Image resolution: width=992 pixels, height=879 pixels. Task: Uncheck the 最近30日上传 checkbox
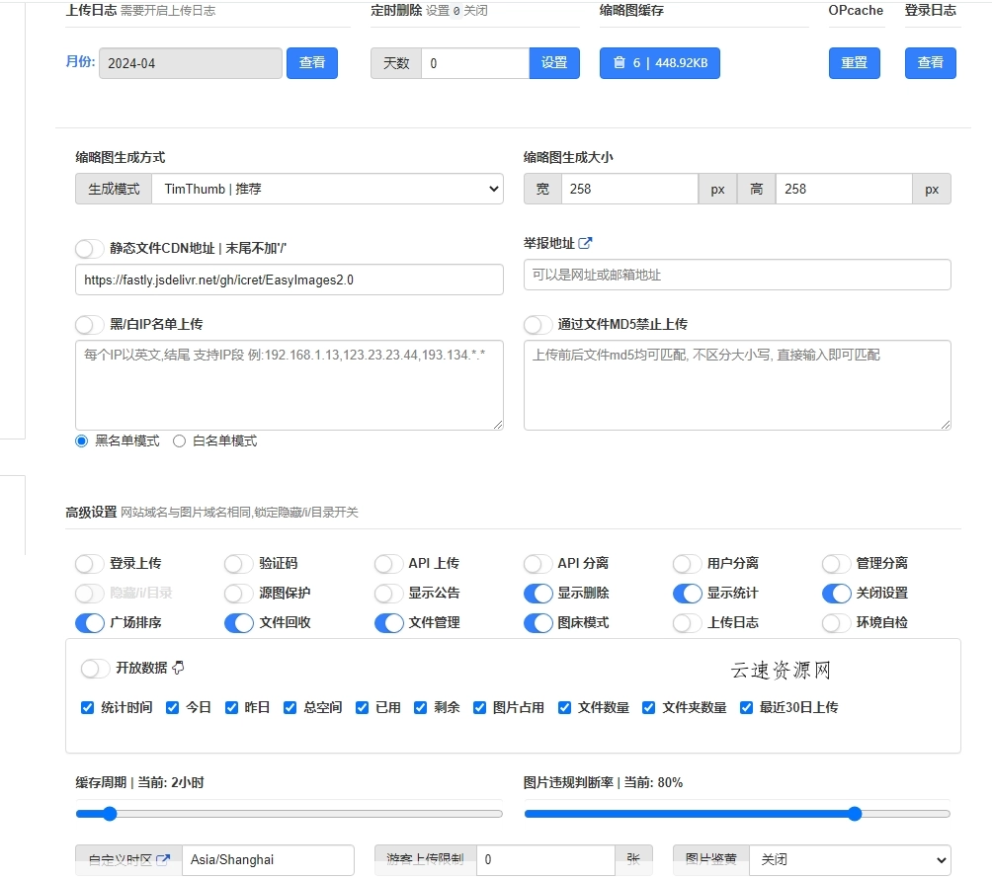(747, 707)
